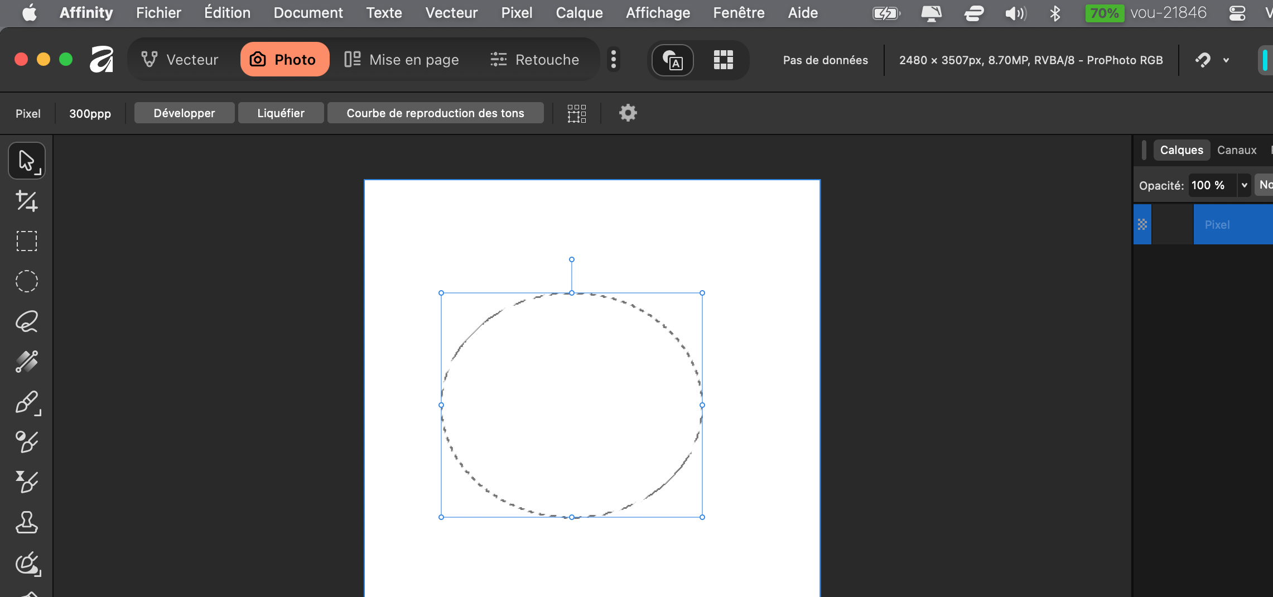Click the volume icon in menu bar
Image resolution: width=1273 pixels, height=597 pixels.
(1015, 13)
